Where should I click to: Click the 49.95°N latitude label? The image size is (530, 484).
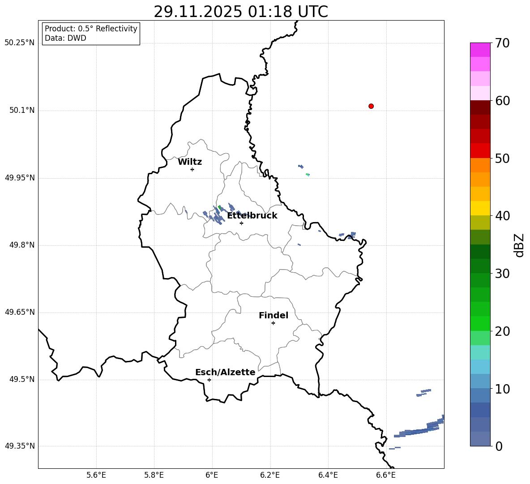[x=20, y=178]
